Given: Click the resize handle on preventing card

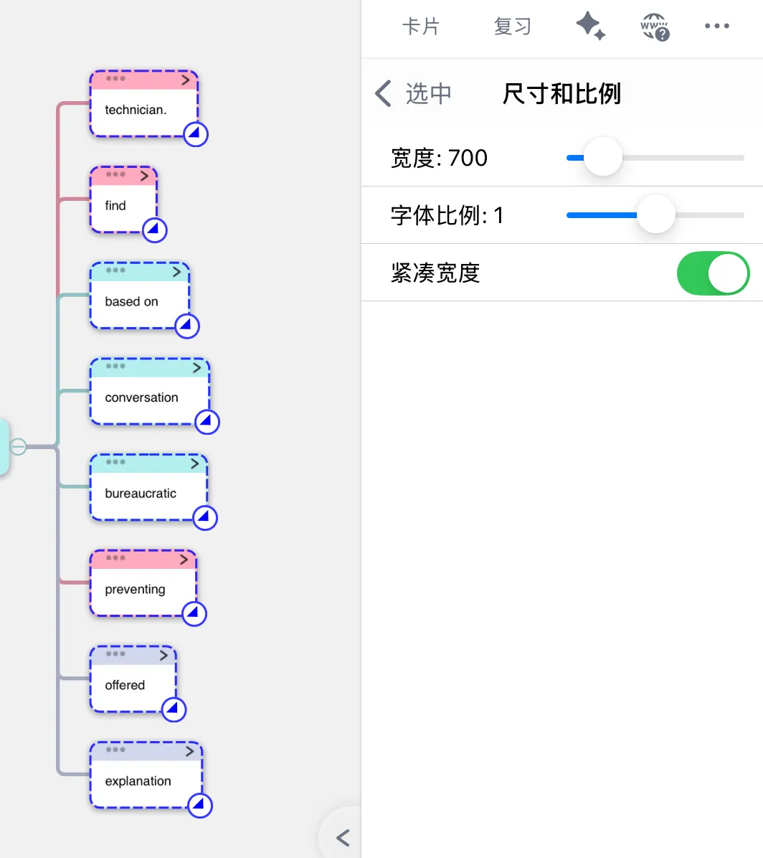Looking at the screenshot, I should 194,614.
